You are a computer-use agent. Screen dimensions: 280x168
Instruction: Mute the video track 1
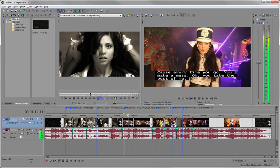37,119
